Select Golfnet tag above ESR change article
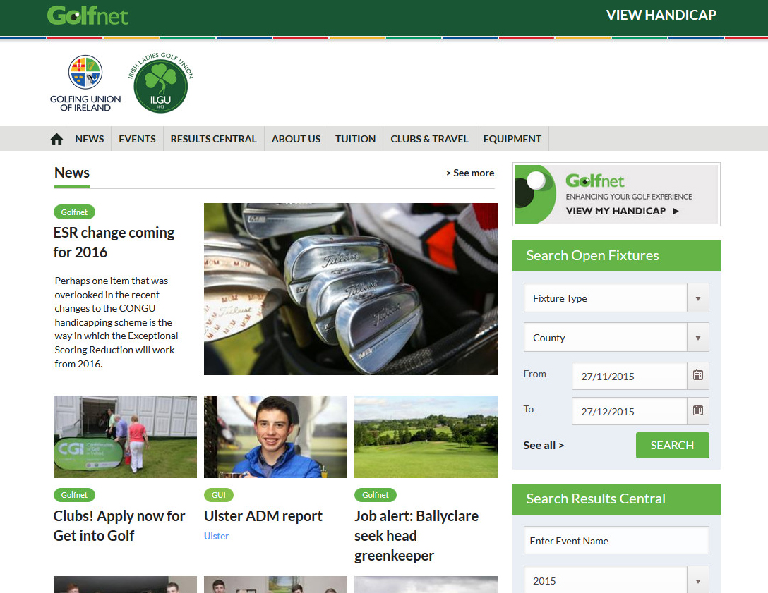The image size is (768, 593). (74, 212)
